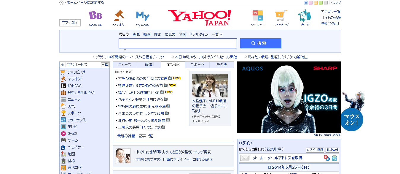This screenshot has height=174, width=400.
Task: Open the ログイン履歴 button
Action: pos(315,150)
